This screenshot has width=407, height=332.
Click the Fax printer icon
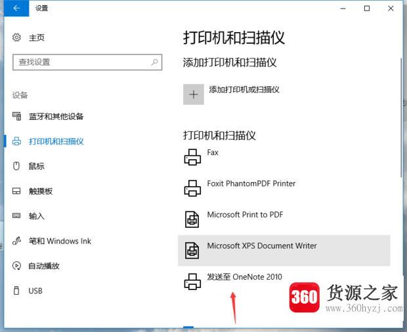point(192,157)
